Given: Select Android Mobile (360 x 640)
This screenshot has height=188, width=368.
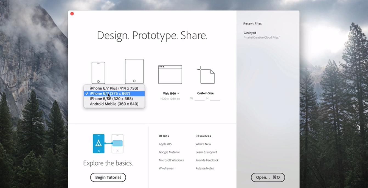Looking at the screenshot, I should [114, 104].
